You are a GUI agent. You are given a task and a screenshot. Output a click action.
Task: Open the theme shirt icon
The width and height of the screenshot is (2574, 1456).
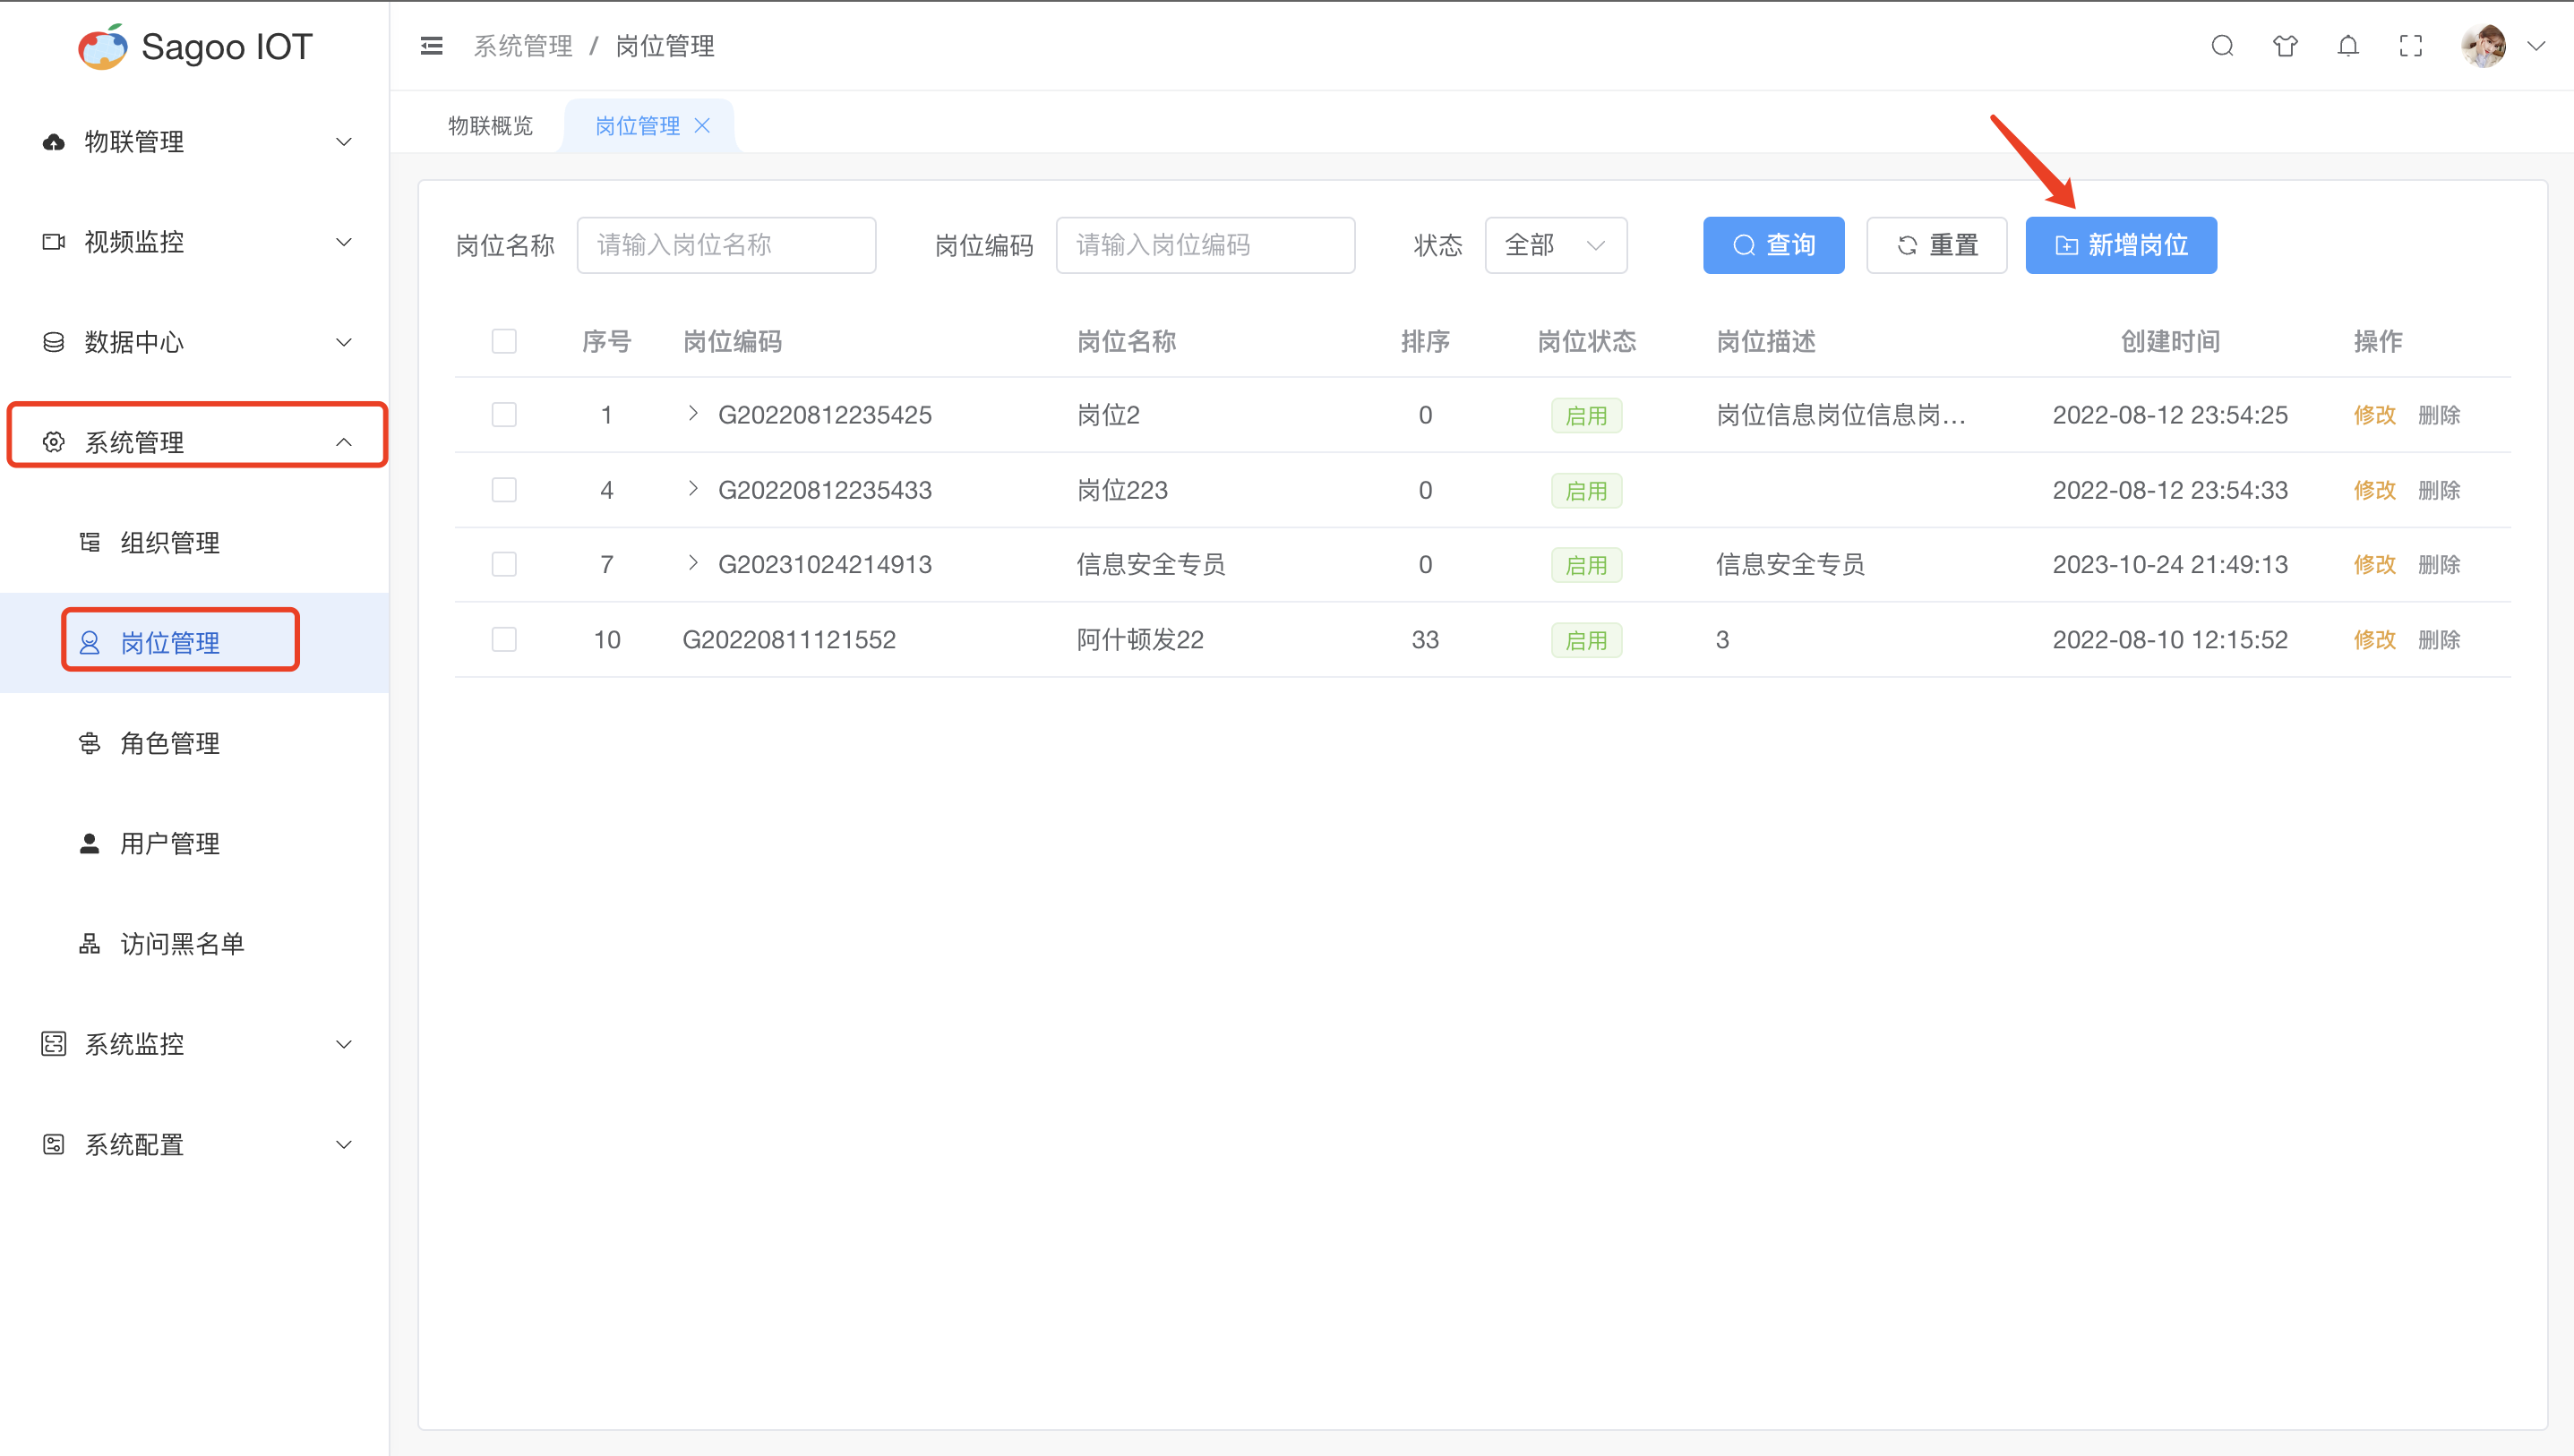tap(2285, 46)
